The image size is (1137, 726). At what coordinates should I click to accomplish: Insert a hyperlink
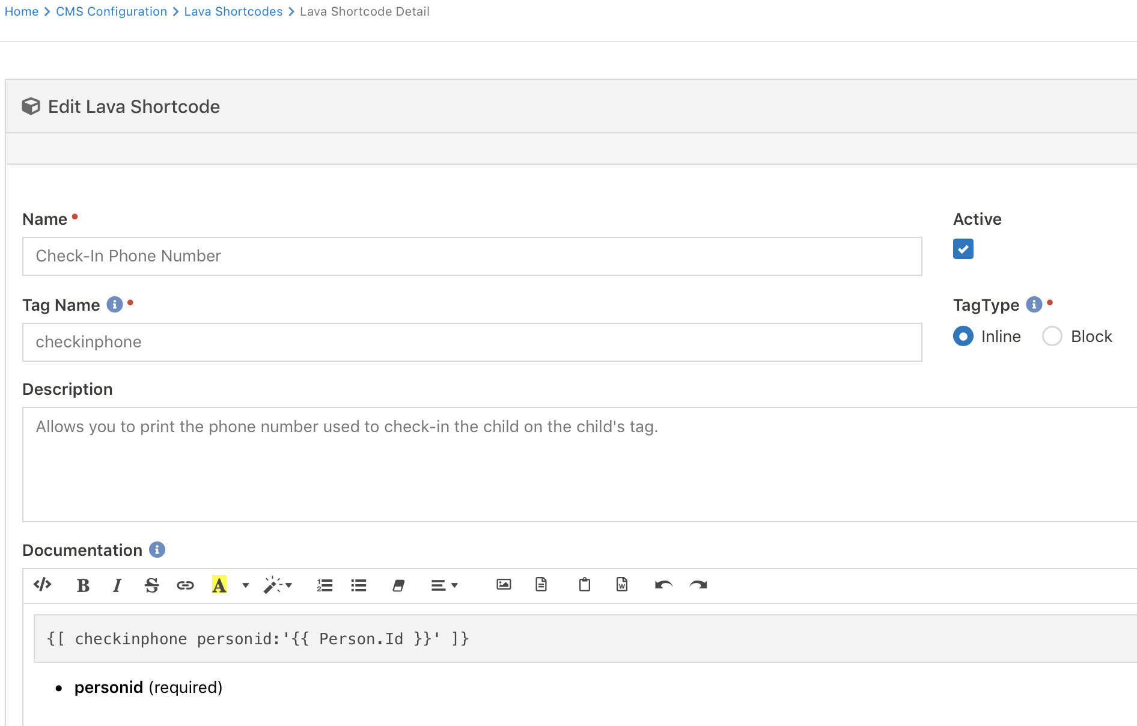pyautogui.click(x=185, y=585)
